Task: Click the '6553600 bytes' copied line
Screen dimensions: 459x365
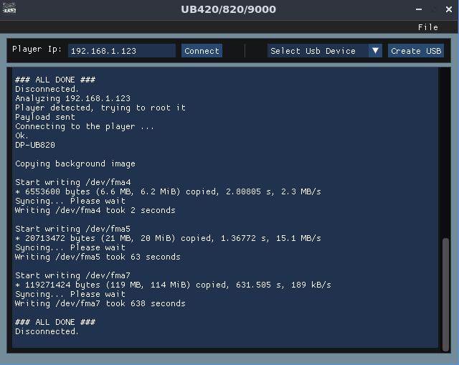Action: (x=168, y=191)
